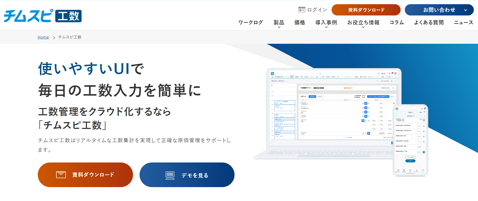Viewport: 478px width, 201px height.
Task: Click the login card icon
Action: [302, 10]
